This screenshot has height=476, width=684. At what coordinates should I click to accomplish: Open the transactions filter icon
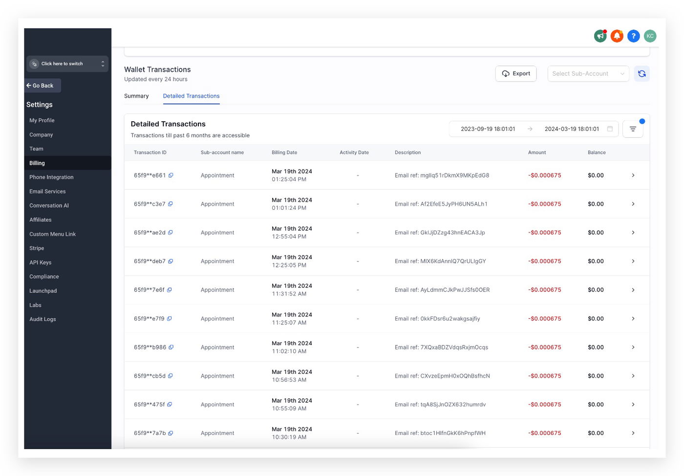tap(633, 129)
